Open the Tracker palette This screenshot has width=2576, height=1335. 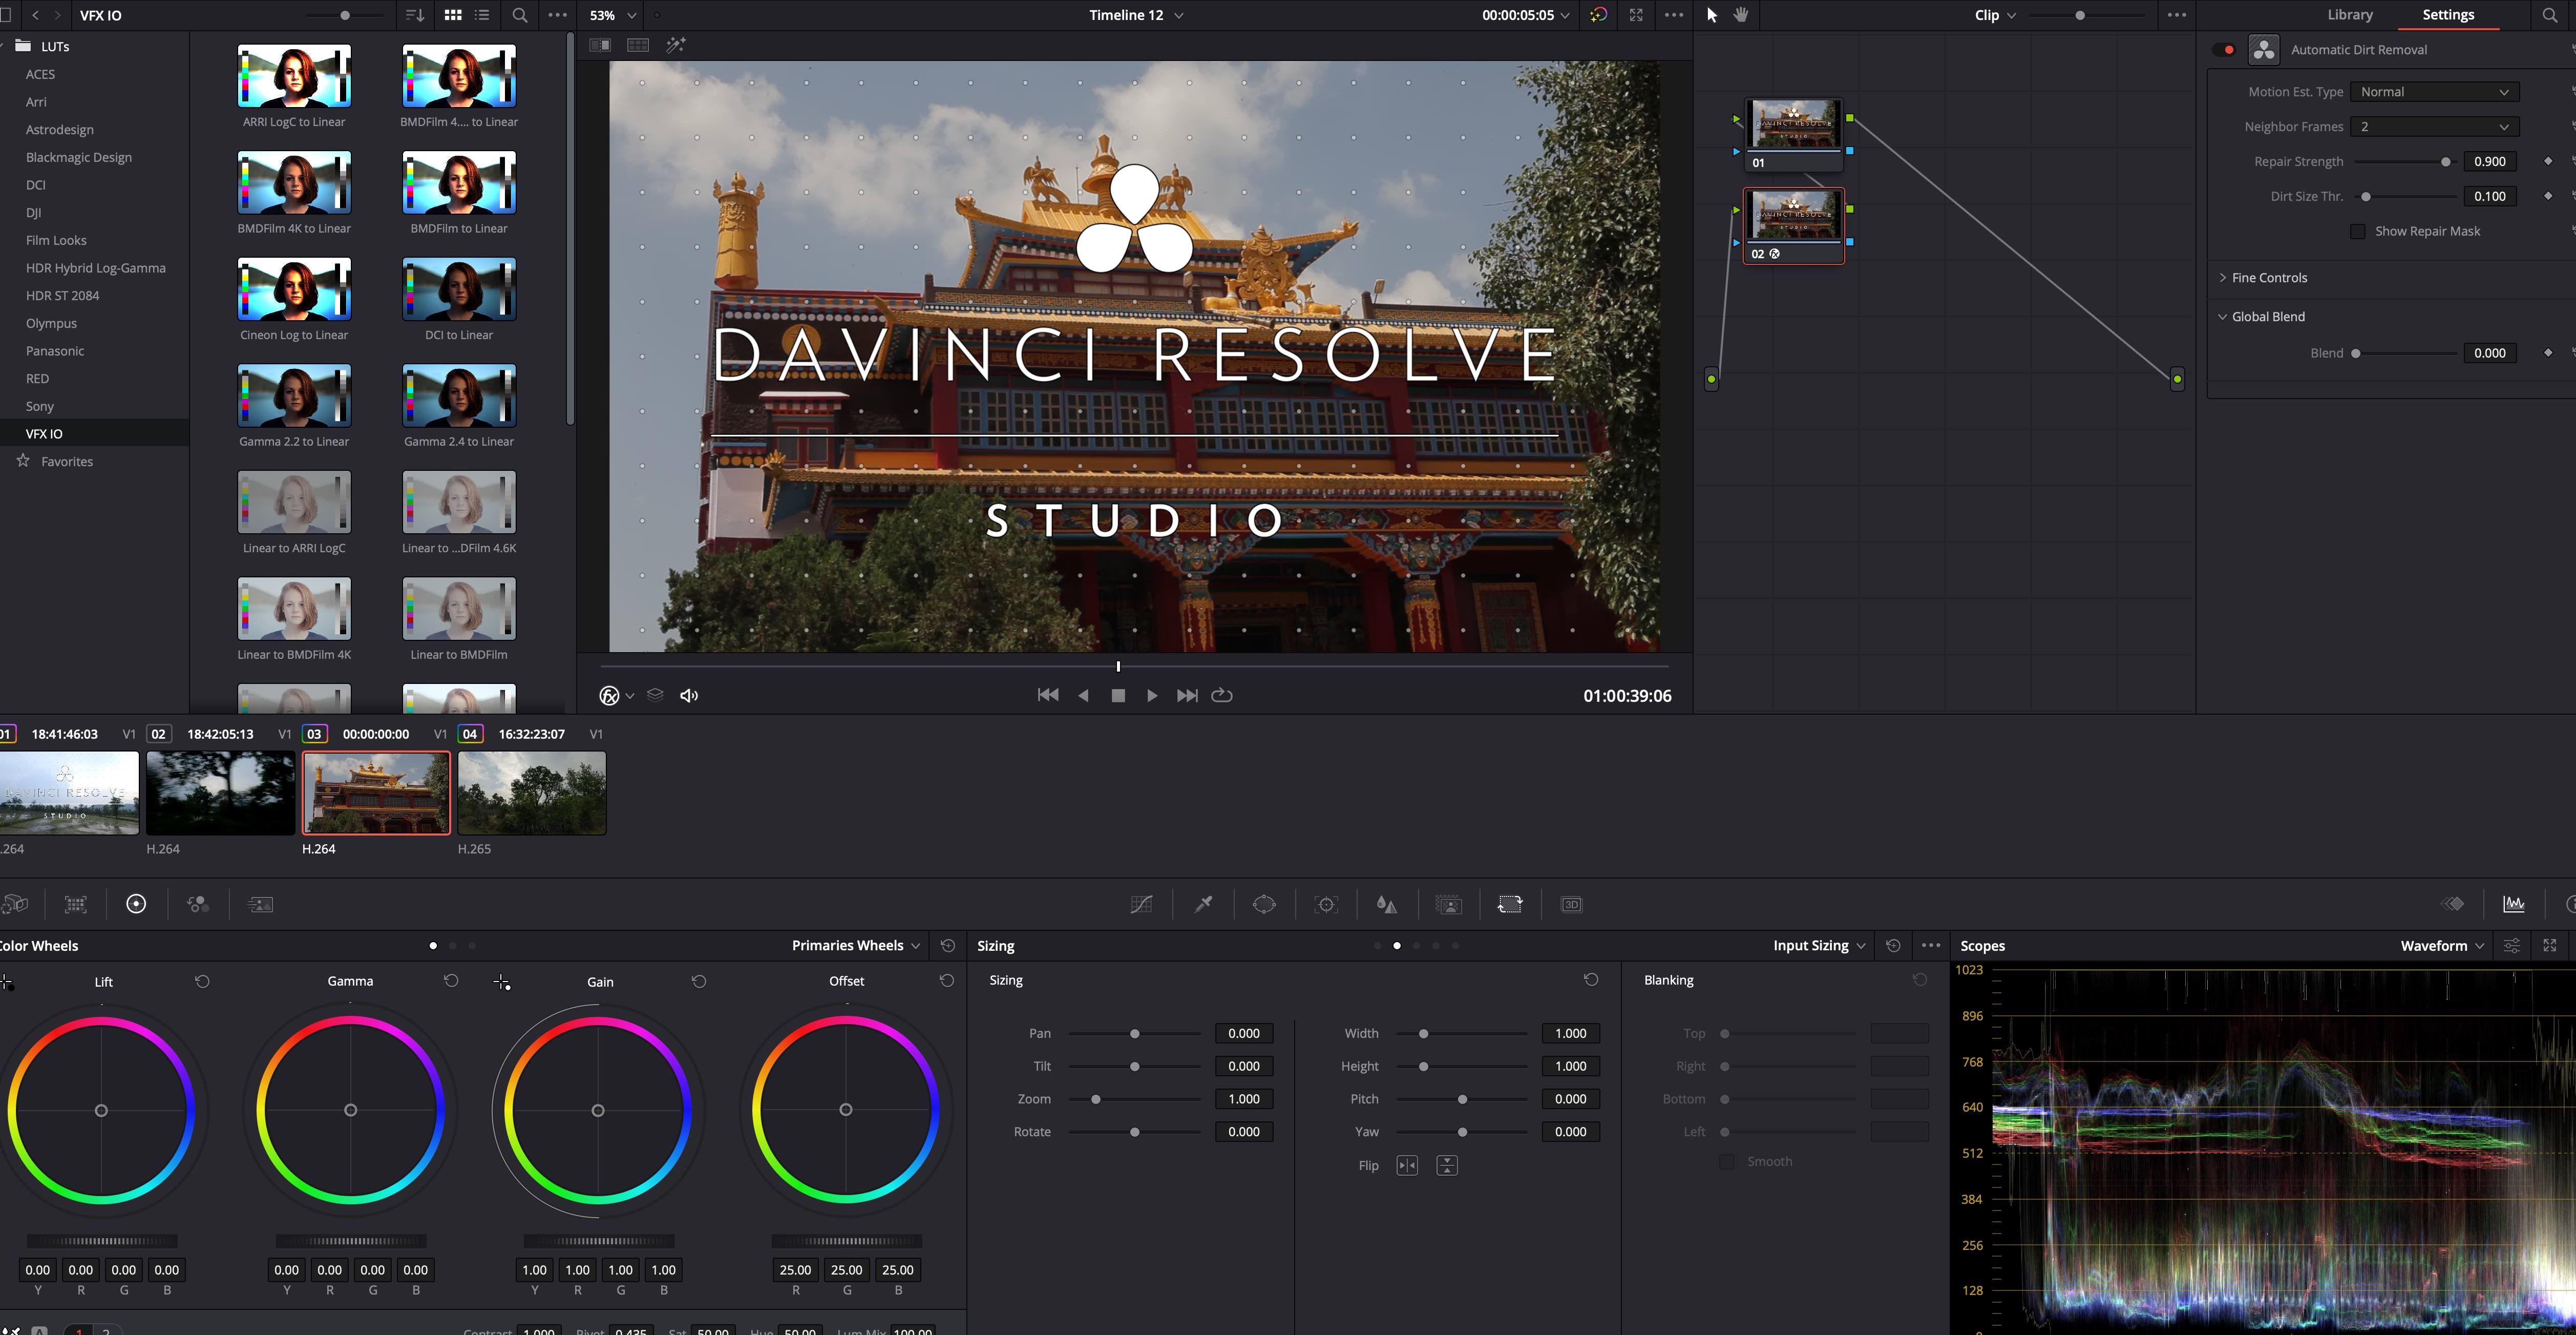(x=1326, y=904)
